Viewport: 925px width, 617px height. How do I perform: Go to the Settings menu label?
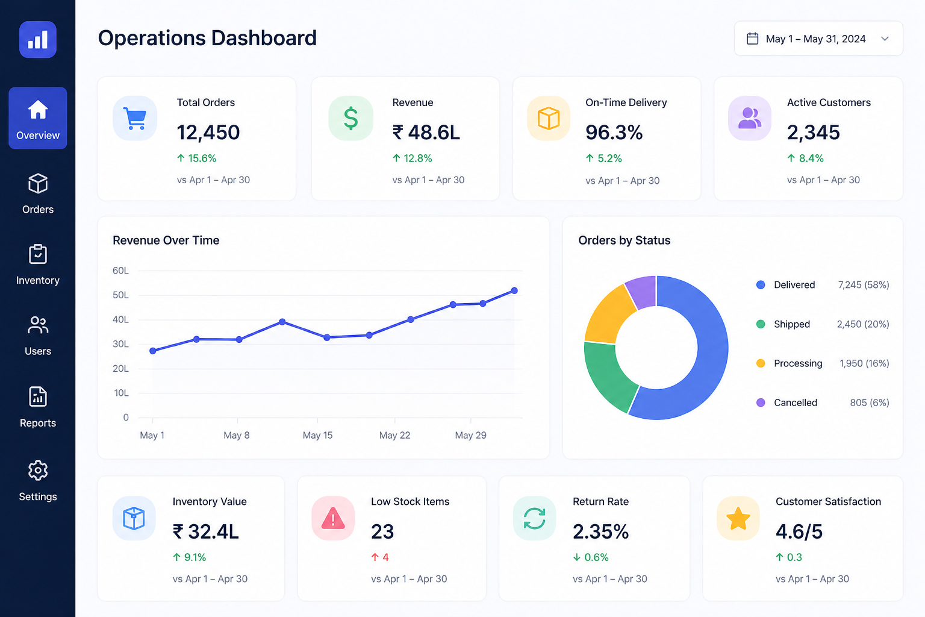coord(38,496)
